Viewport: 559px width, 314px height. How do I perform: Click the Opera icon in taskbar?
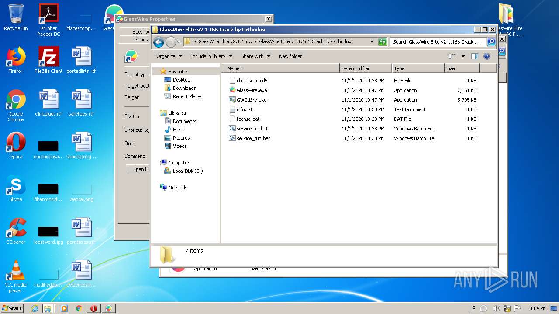[x=93, y=308]
